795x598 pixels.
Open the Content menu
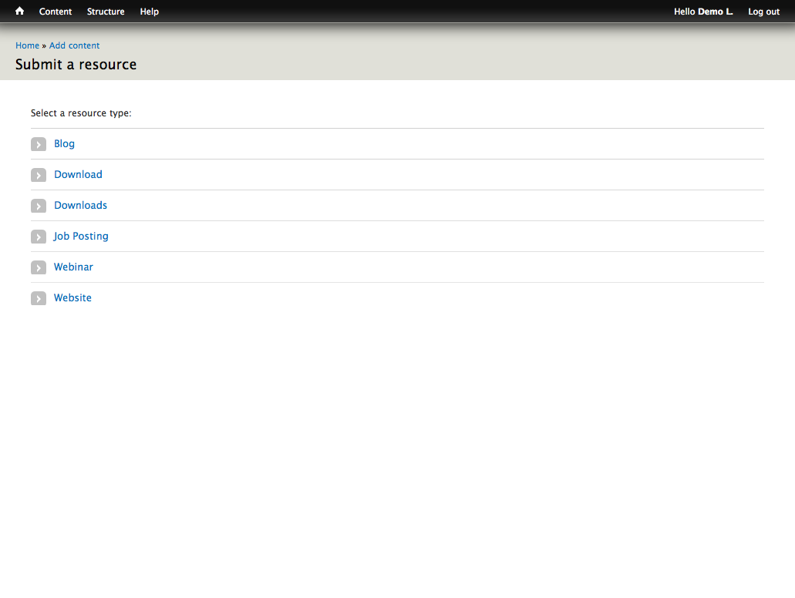click(56, 12)
